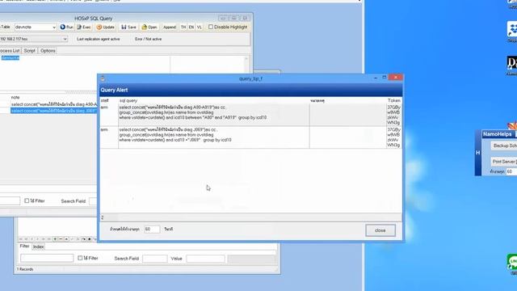Image resolution: width=517 pixels, height=291 pixels.
Task: Click the Run button in HOSxP SQL Query
Action: coord(66,27)
